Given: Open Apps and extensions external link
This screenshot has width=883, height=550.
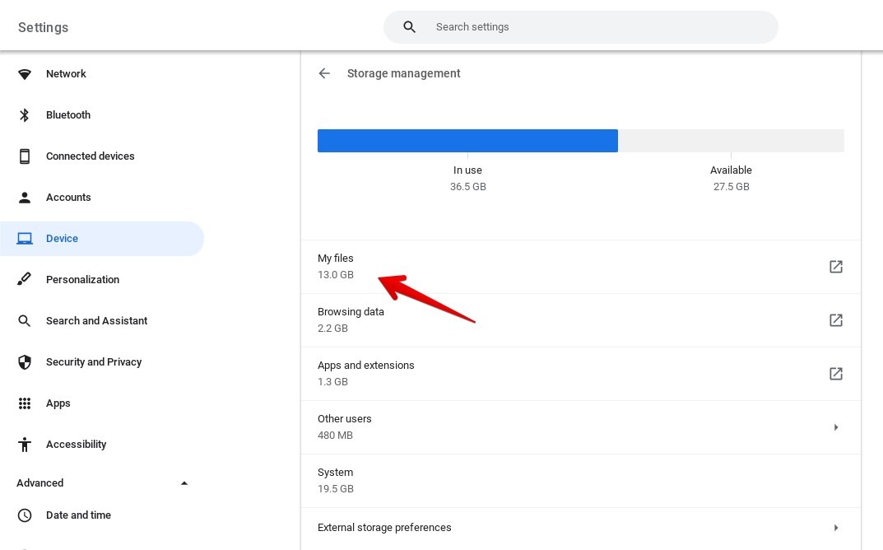Looking at the screenshot, I should pos(835,373).
